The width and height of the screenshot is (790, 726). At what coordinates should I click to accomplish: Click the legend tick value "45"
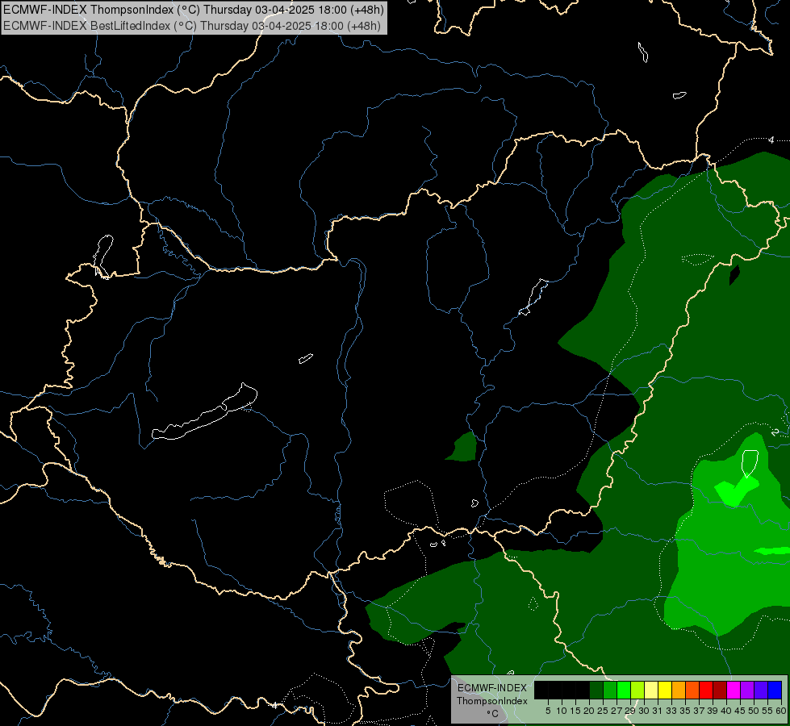click(x=740, y=711)
